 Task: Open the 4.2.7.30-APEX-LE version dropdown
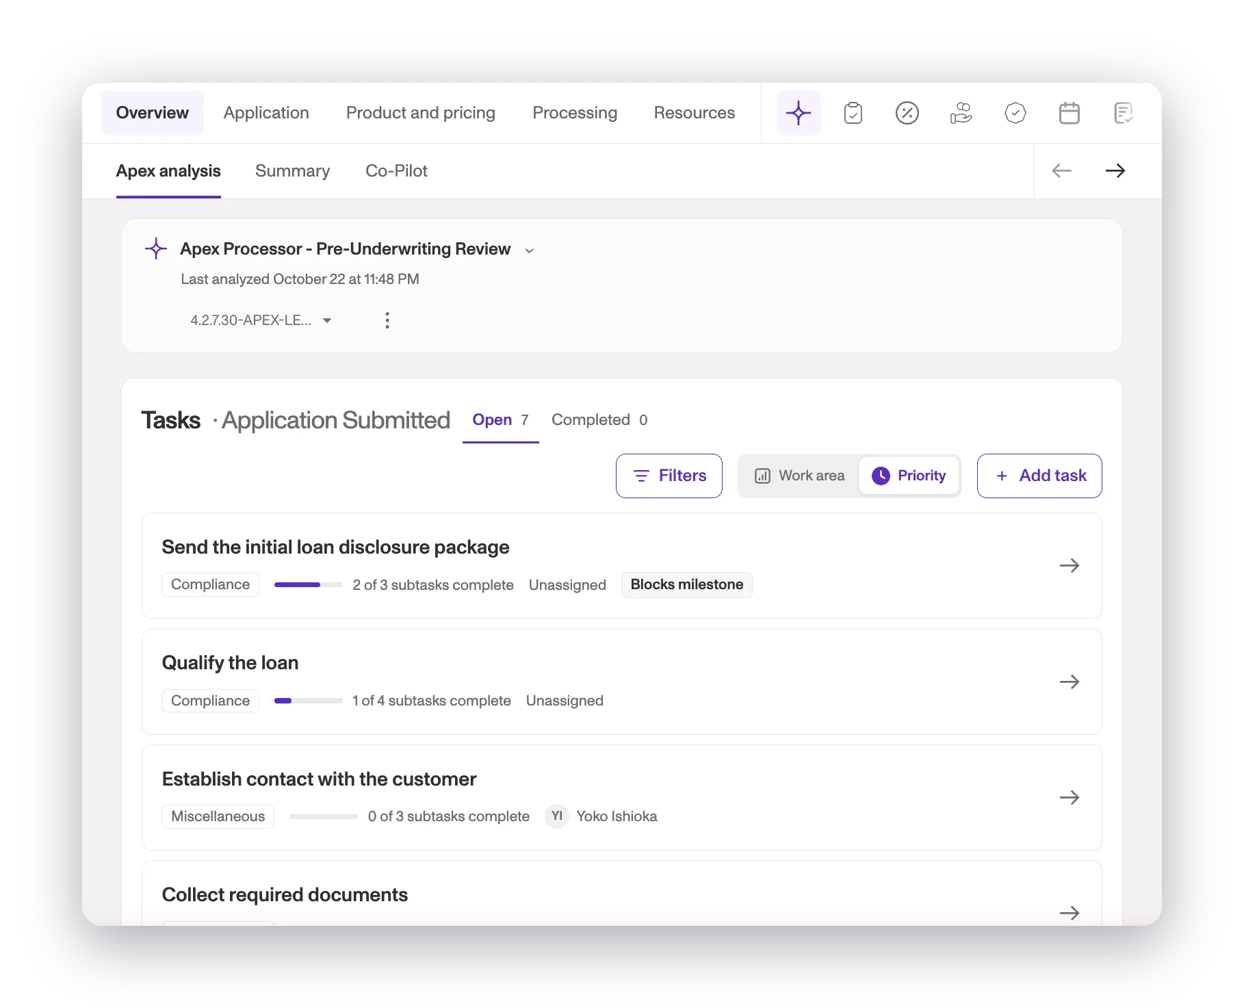coord(261,320)
